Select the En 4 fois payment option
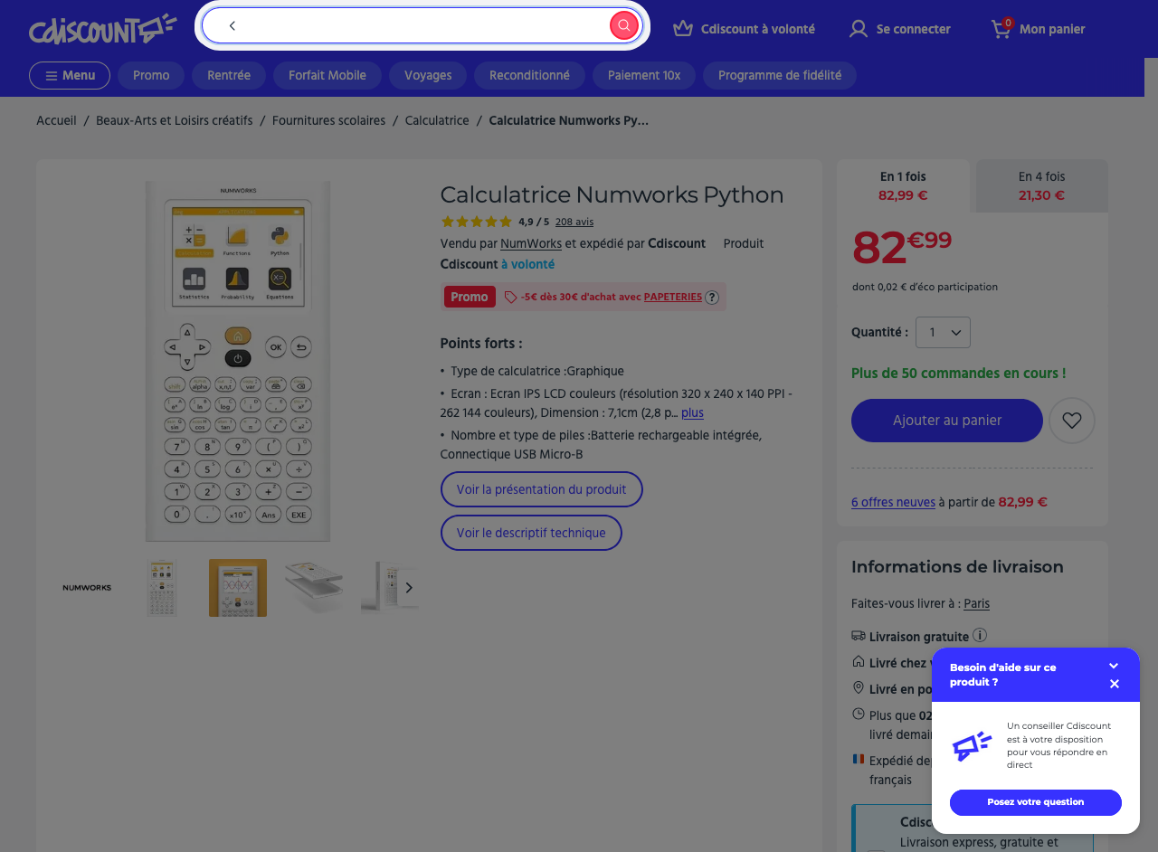Screen dimensions: 1158x852 tap(1040, 185)
